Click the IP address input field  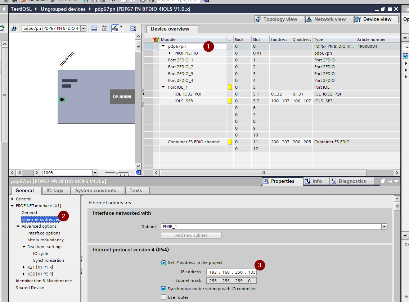(232, 272)
